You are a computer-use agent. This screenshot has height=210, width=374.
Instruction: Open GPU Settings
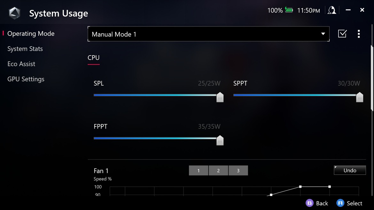click(x=26, y=79)
